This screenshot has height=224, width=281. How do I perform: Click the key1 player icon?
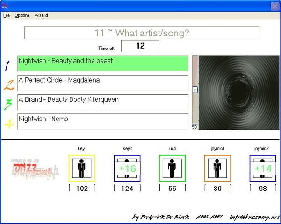(82, 168)
